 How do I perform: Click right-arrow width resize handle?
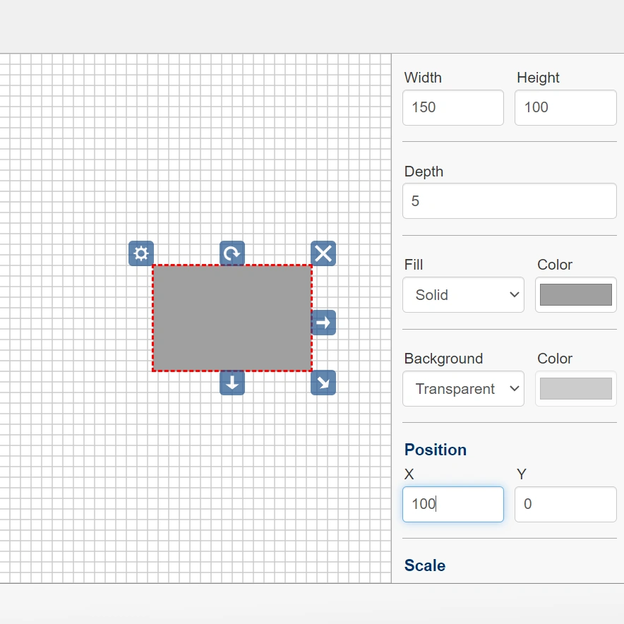[x=323, y=323]
